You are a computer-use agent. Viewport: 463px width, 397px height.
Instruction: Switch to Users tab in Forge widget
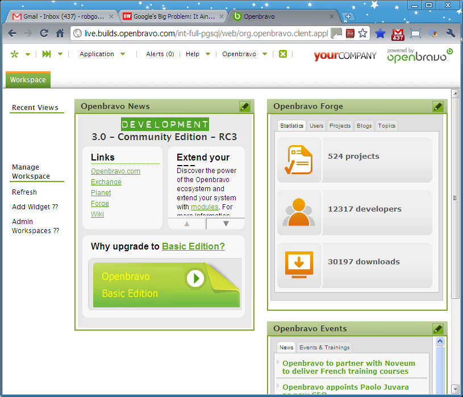click(x=316, y=126)
